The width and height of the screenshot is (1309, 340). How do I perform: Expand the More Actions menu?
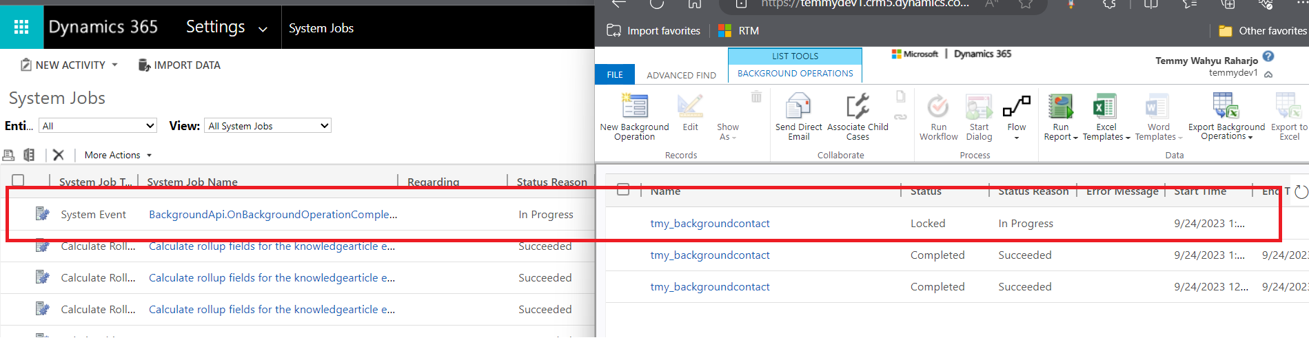coord(117,155)
